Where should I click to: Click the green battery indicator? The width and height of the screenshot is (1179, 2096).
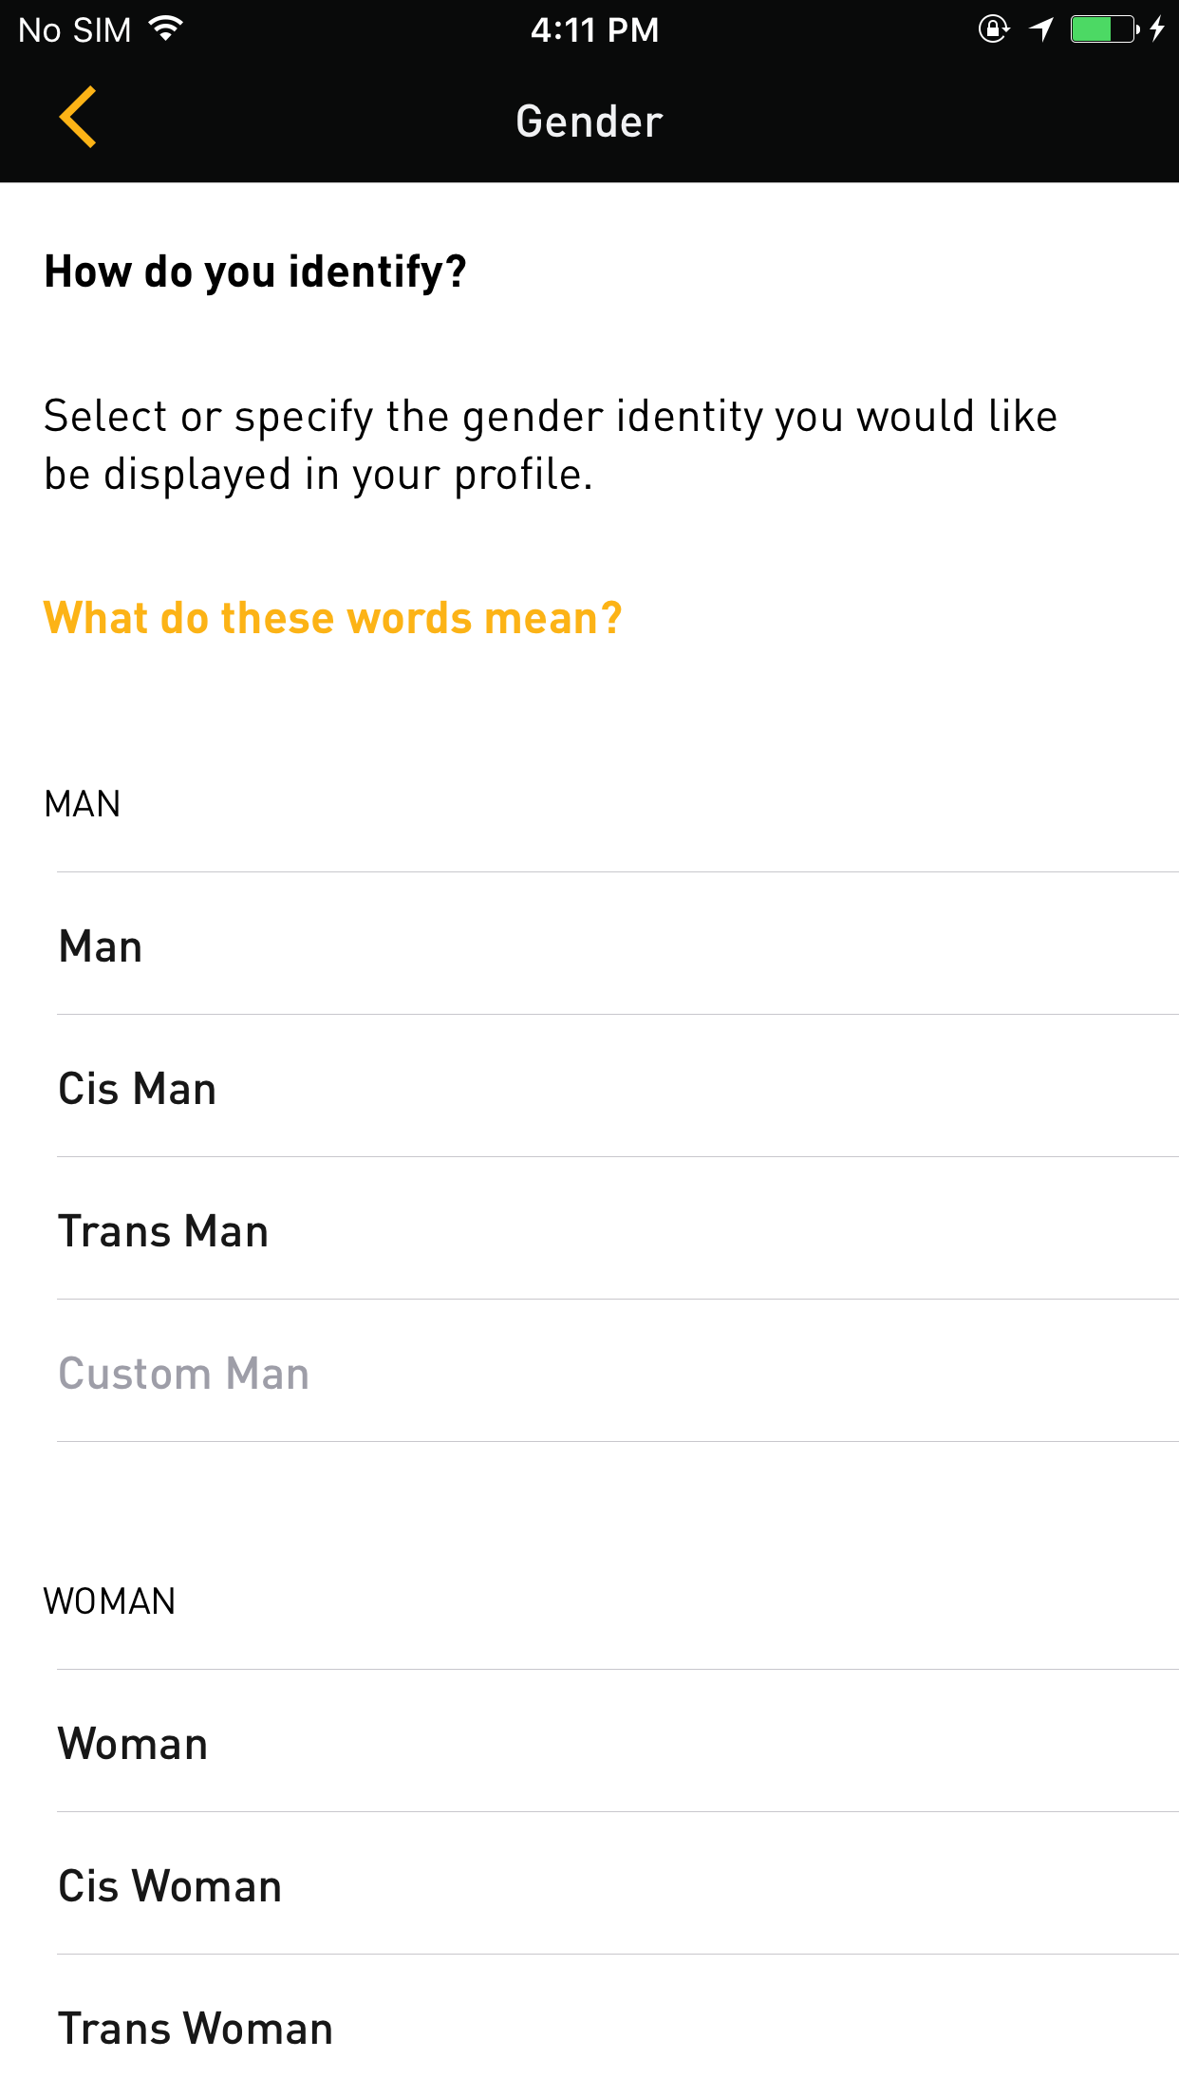click(1103, 29)
